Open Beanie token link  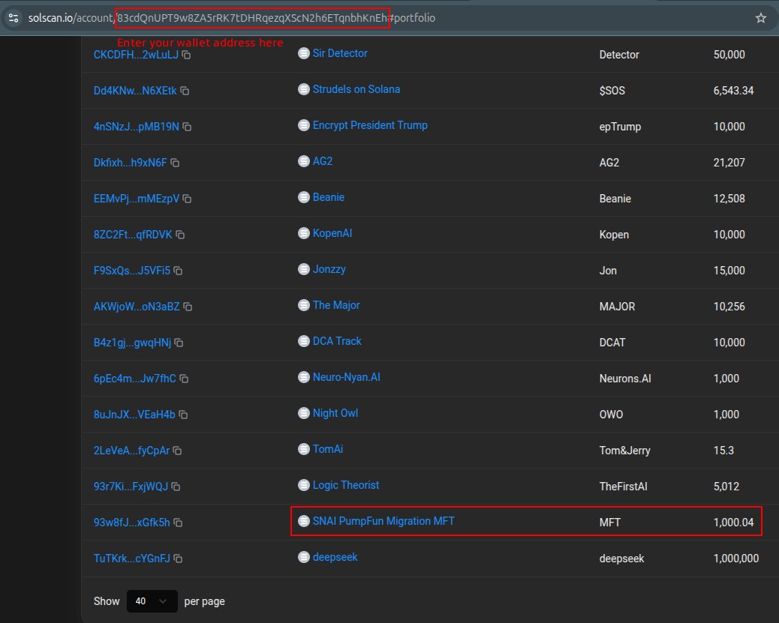click(329, 197)
